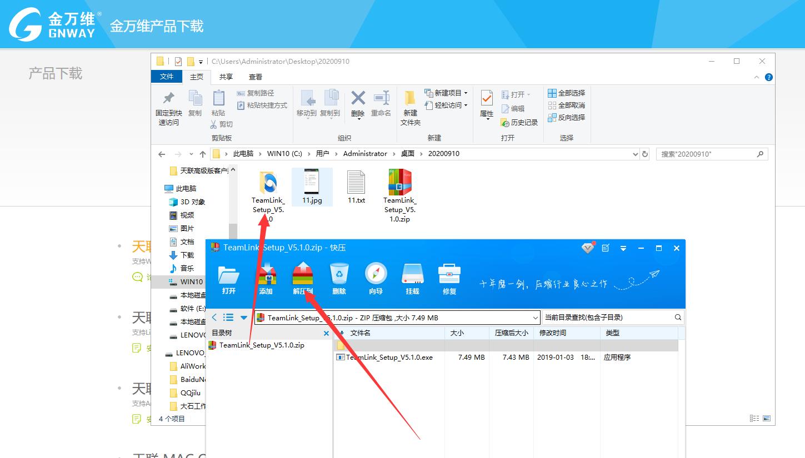Click the 修复 (Repair) icon
Image resolution: width=805 pixels, height=458 pixels.
(x=449, y=278)
